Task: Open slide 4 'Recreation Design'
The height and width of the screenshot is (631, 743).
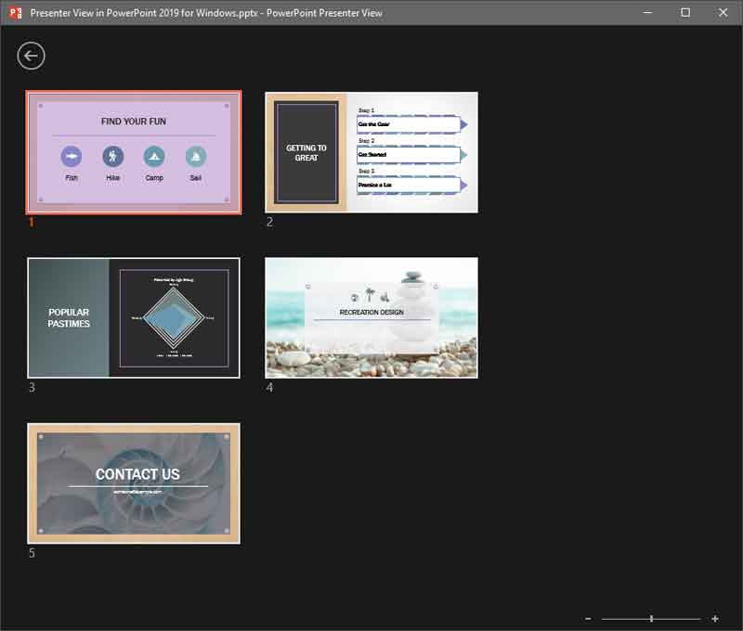Action: point(371,316)
